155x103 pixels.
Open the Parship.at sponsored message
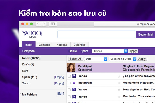click(111, 68)
